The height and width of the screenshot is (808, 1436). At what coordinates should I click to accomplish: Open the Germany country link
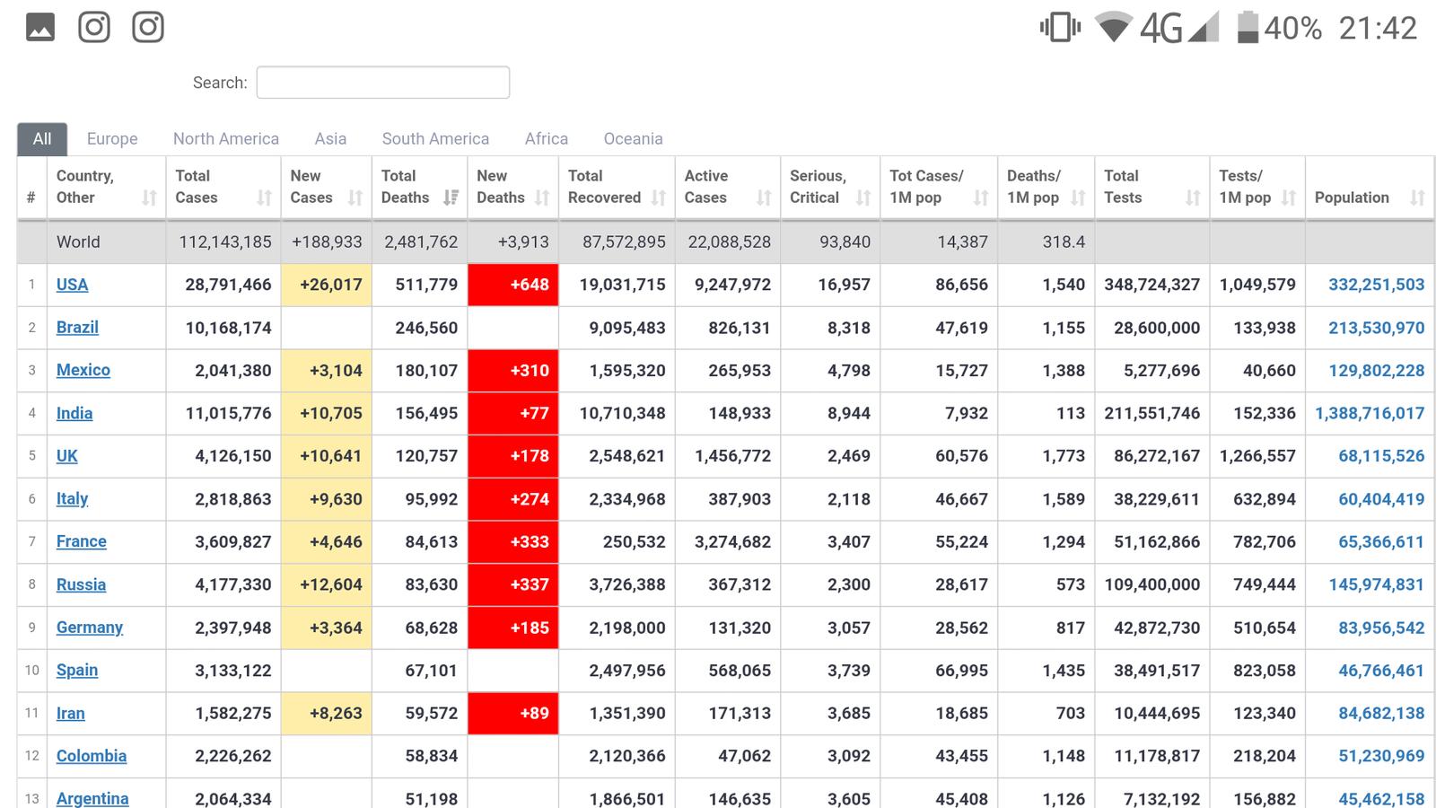tap(89, 628)
